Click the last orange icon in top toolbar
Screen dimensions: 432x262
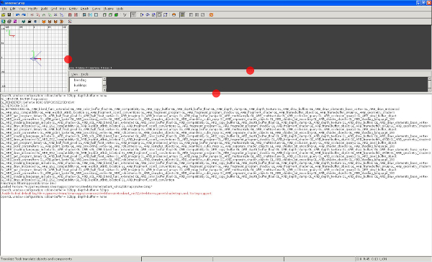point(211,15)
